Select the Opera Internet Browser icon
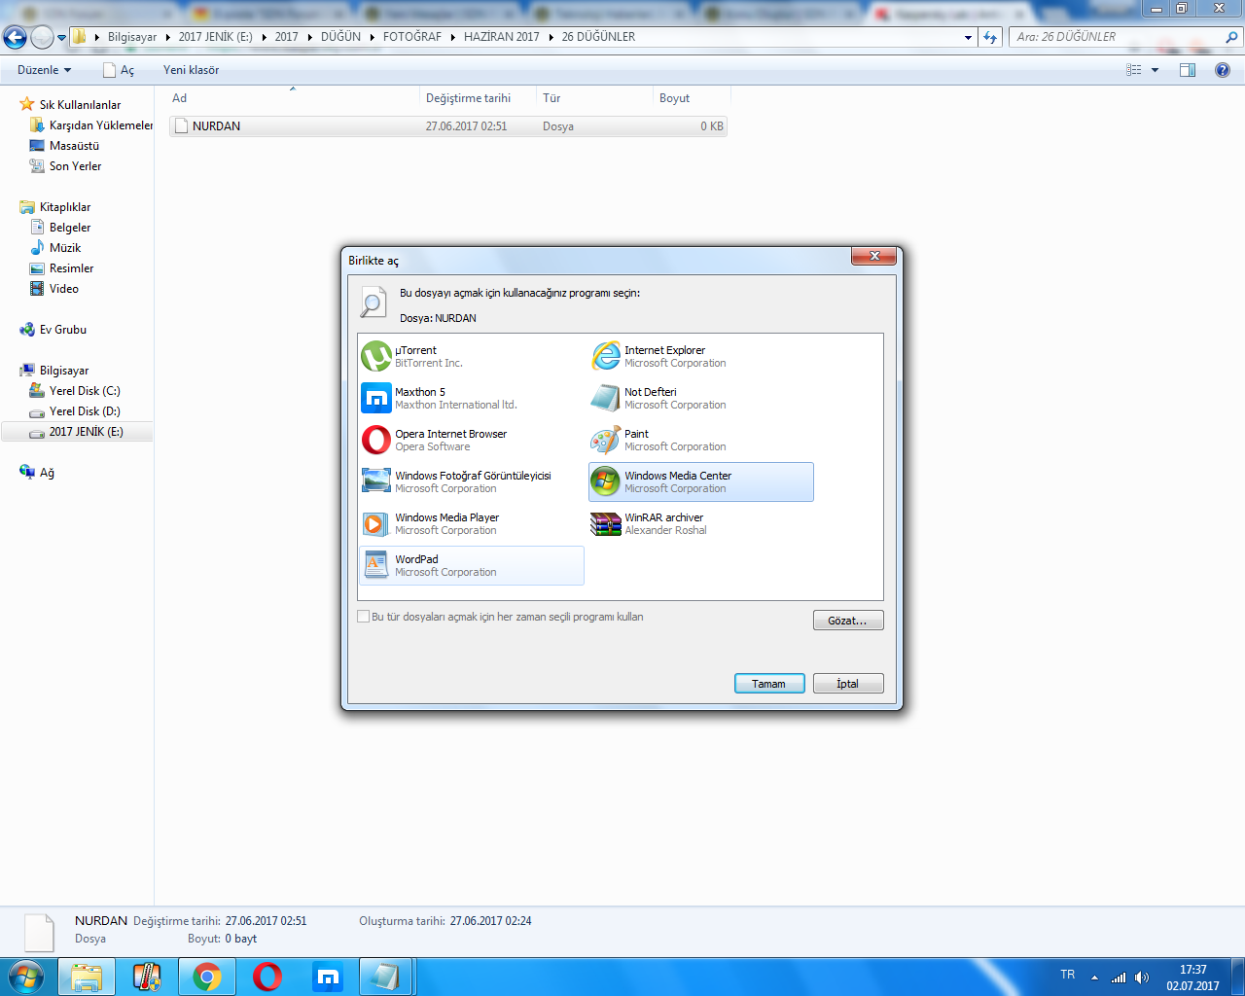This screenshot has height=996, width=1245. tap(376, 440)
